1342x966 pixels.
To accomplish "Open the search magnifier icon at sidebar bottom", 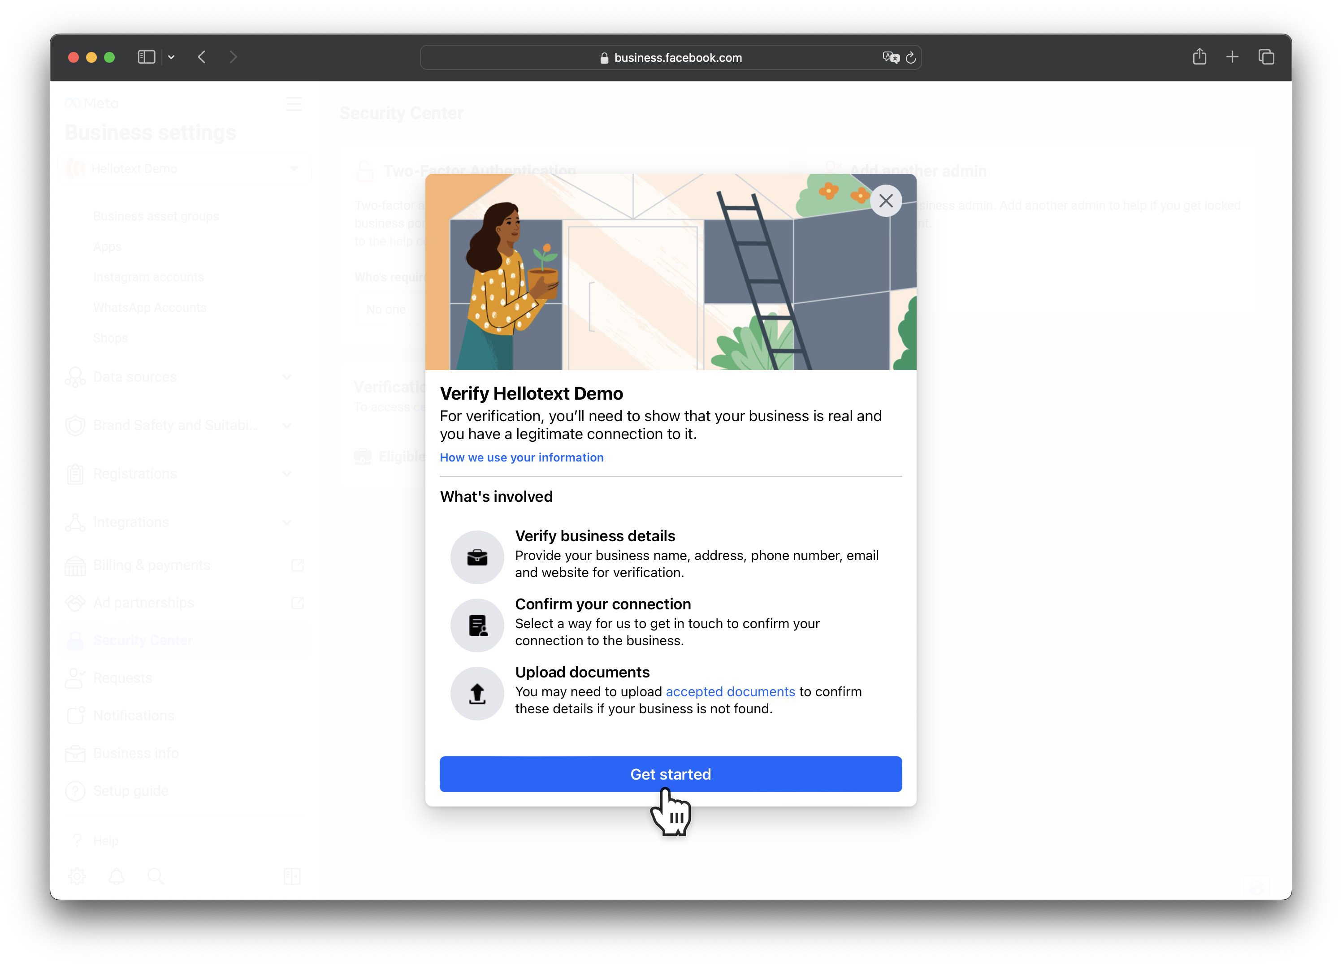I will coord(156,876).
